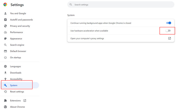Screen dimensions: 178x112
Task: Focus the Search settings field
Action: [x=121, y=5]
